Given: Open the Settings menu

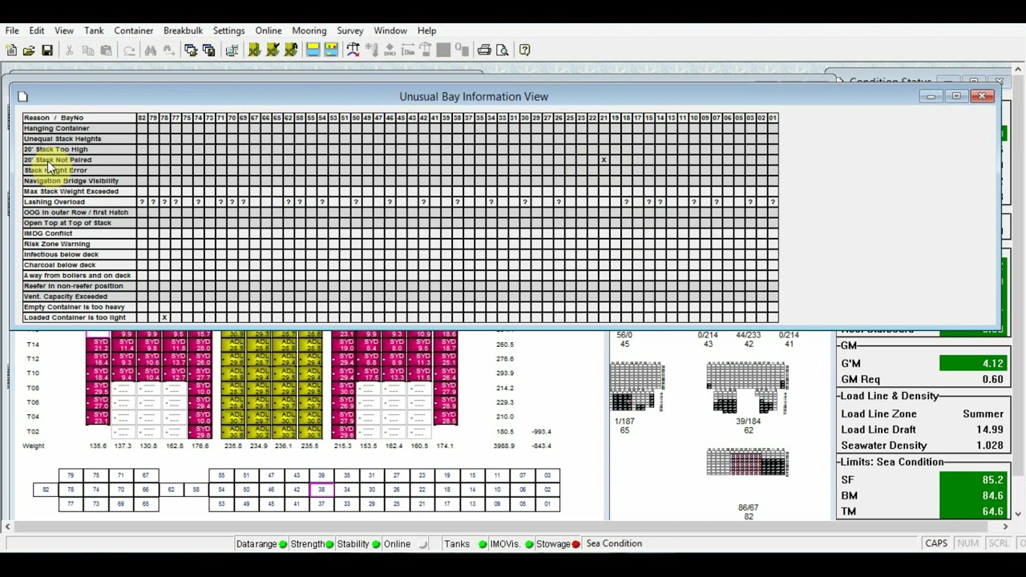Looking at the screenshot, I should (228, 30).
